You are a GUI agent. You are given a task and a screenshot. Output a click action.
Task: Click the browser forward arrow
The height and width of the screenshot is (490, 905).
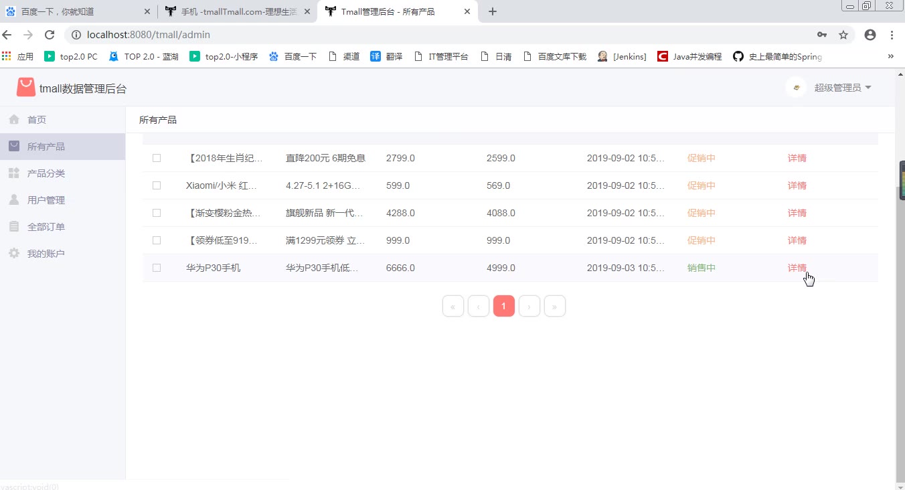tap(28, 35)
